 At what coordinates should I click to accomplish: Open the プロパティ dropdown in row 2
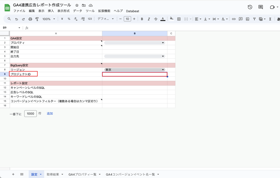(135, 43)
